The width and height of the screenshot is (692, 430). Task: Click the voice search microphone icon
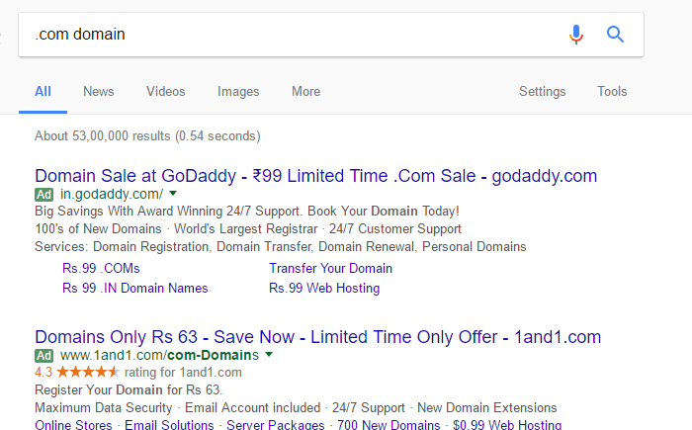click(576, 35)
